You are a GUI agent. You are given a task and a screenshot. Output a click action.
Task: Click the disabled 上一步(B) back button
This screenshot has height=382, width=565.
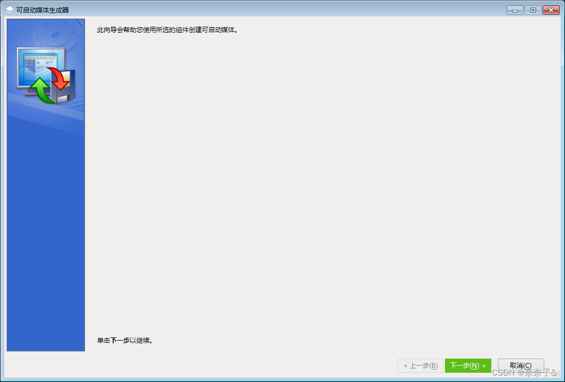[x=420, y=366]
